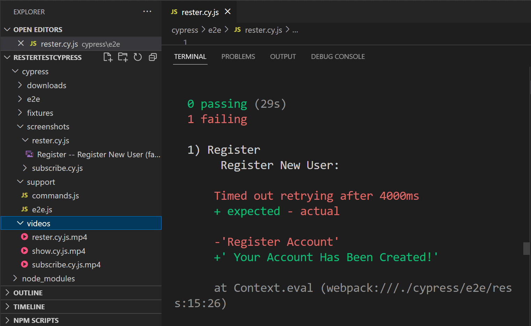Click the e2e breadcrumb in editor path

pyautogui.click(x=215, y=30)
